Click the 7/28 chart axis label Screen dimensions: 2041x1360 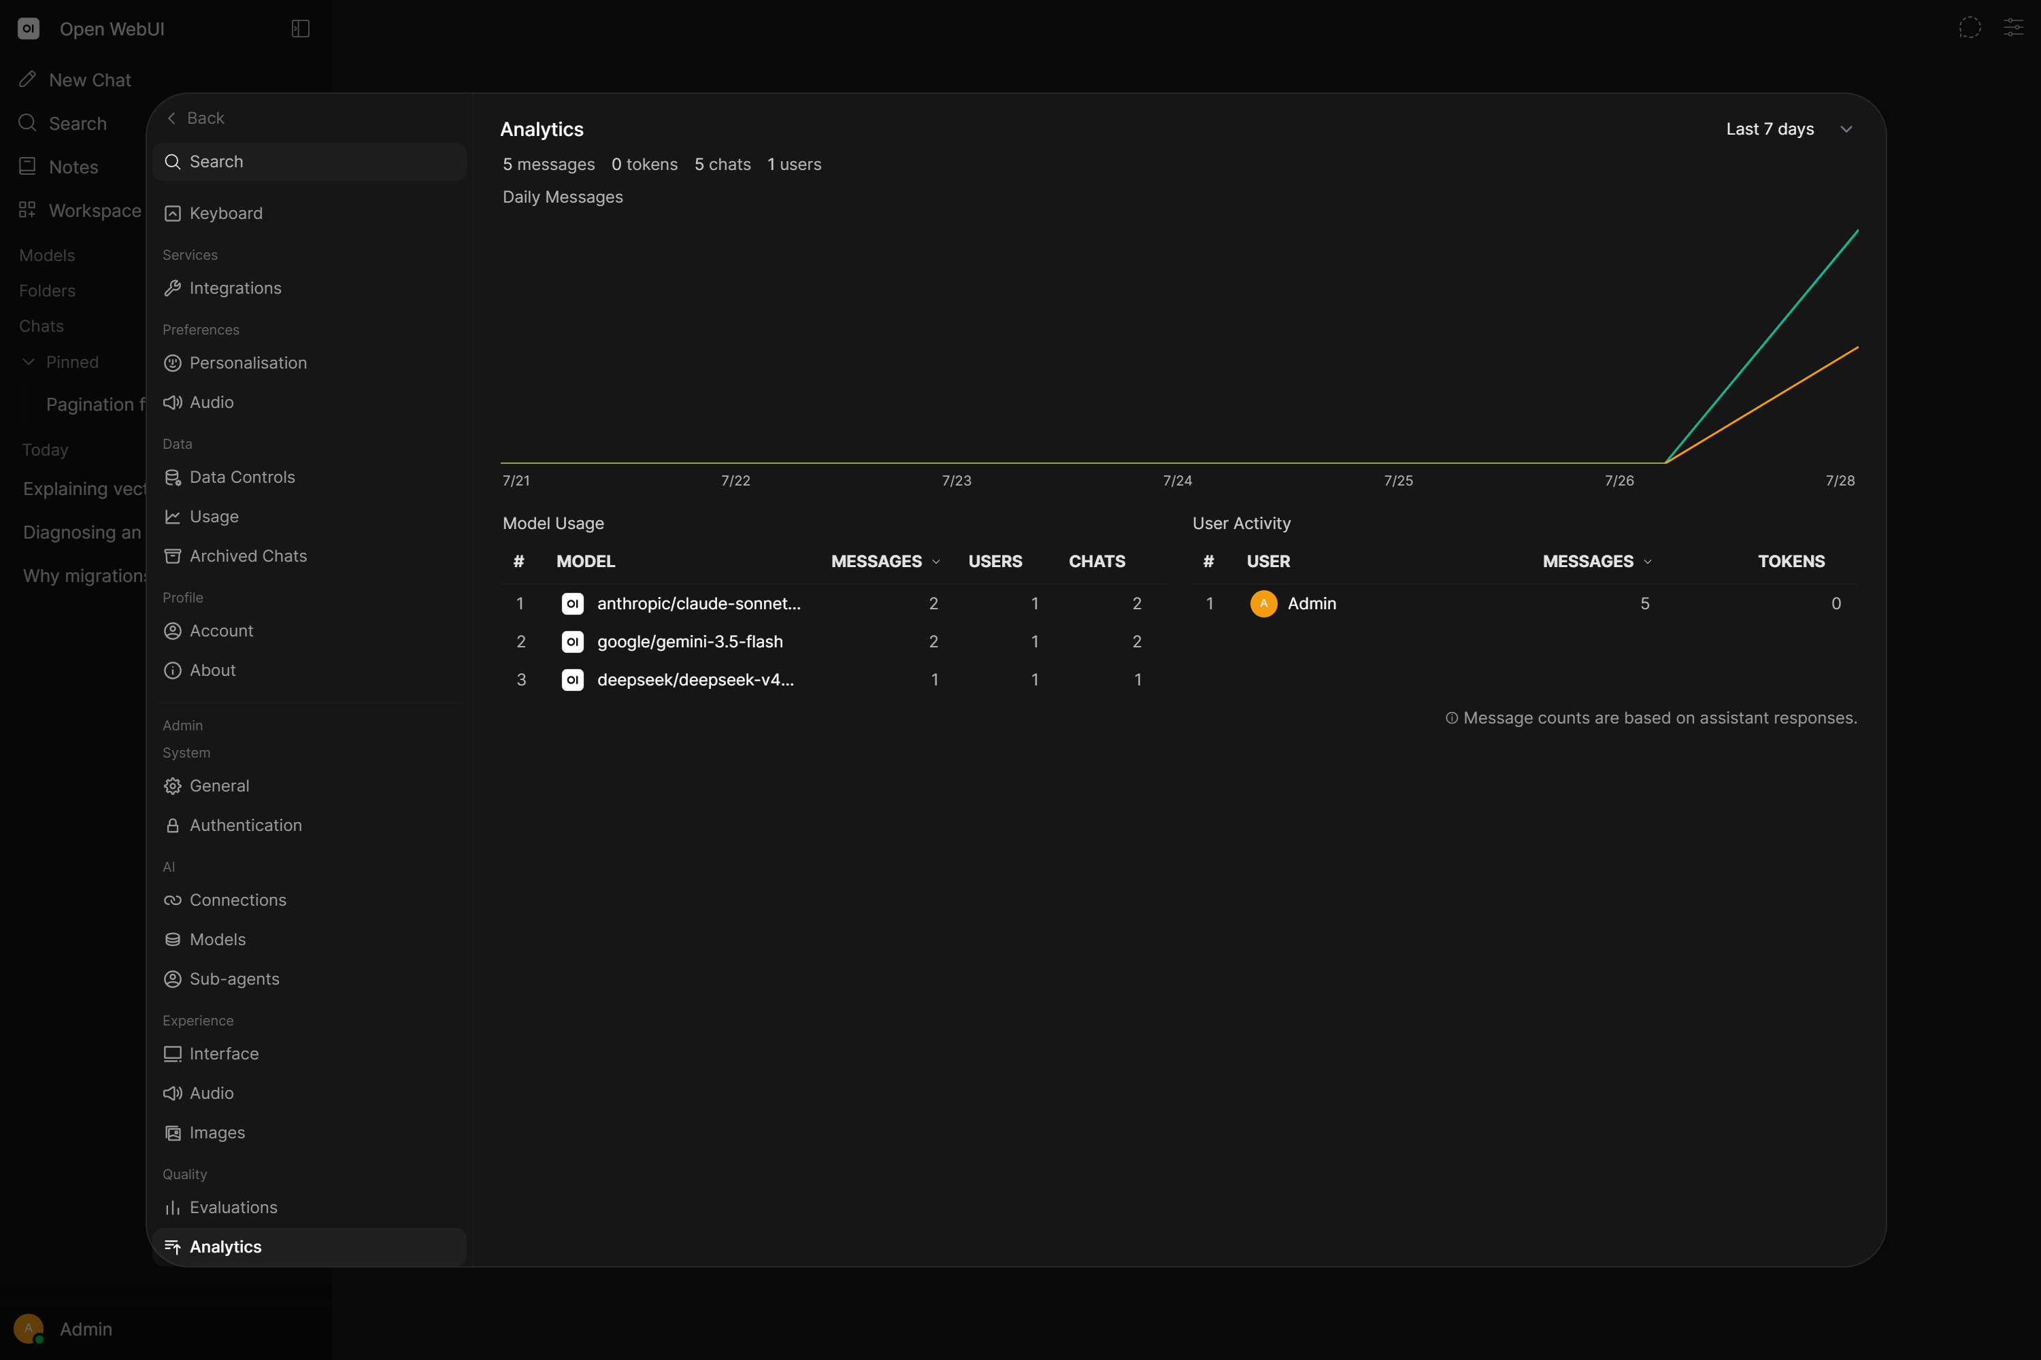pos(1840,481)
